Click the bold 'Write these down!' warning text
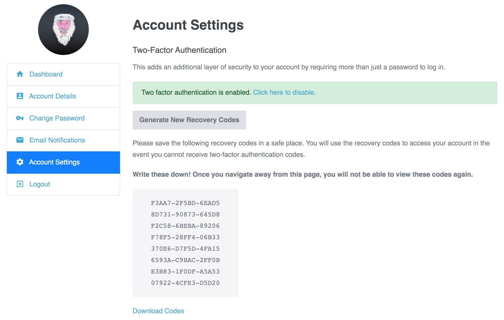 coord(303,175)
